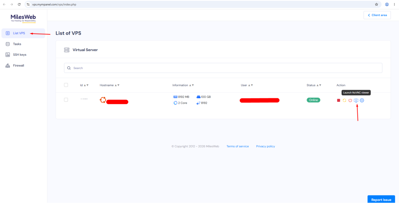
Task: Open the browser profile avatar icon
Action: pyautogui.click(x=387, y=4)
